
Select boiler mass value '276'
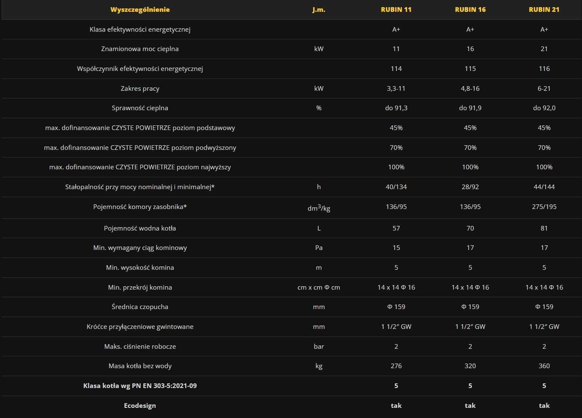coord(396,366)
